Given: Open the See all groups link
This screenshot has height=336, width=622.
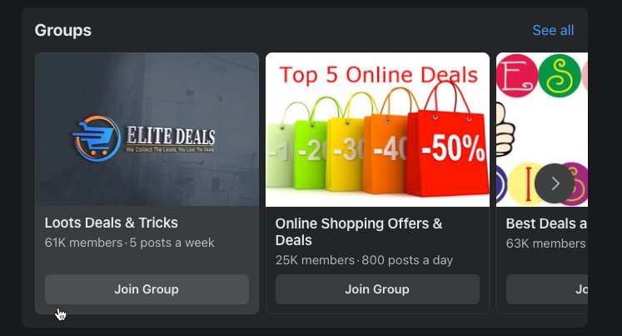Looking at the screenshot, I should pos(553,30).
